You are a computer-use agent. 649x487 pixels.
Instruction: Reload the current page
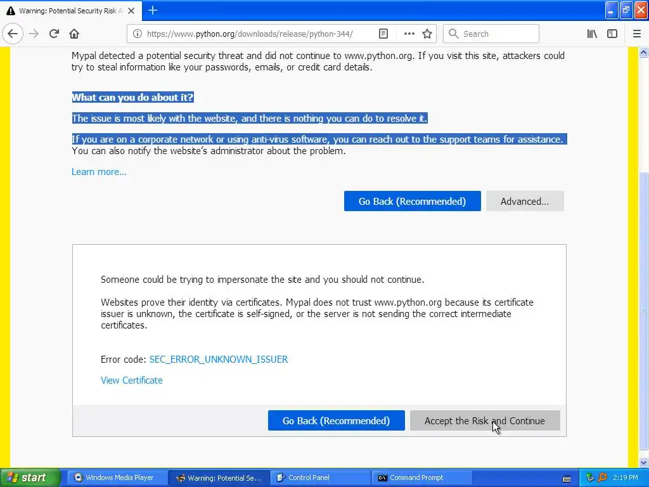coord(54,34)
